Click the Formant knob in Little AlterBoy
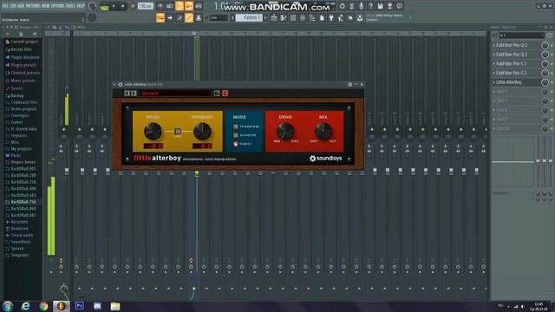This screenshot has height=312, width=555. [x=202, y=131]
